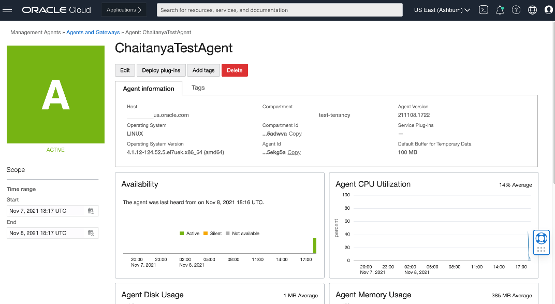This screenshot has height=304, width=555.
Task: Click the green agent status tile
Action: pyautogui.click(x=55, y=94)
